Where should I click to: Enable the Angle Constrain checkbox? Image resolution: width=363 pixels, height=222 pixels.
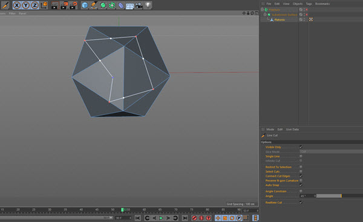coord(301,191)
